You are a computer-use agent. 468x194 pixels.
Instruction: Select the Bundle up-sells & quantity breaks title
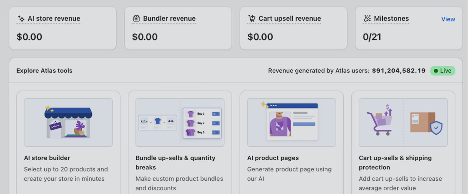175,163
